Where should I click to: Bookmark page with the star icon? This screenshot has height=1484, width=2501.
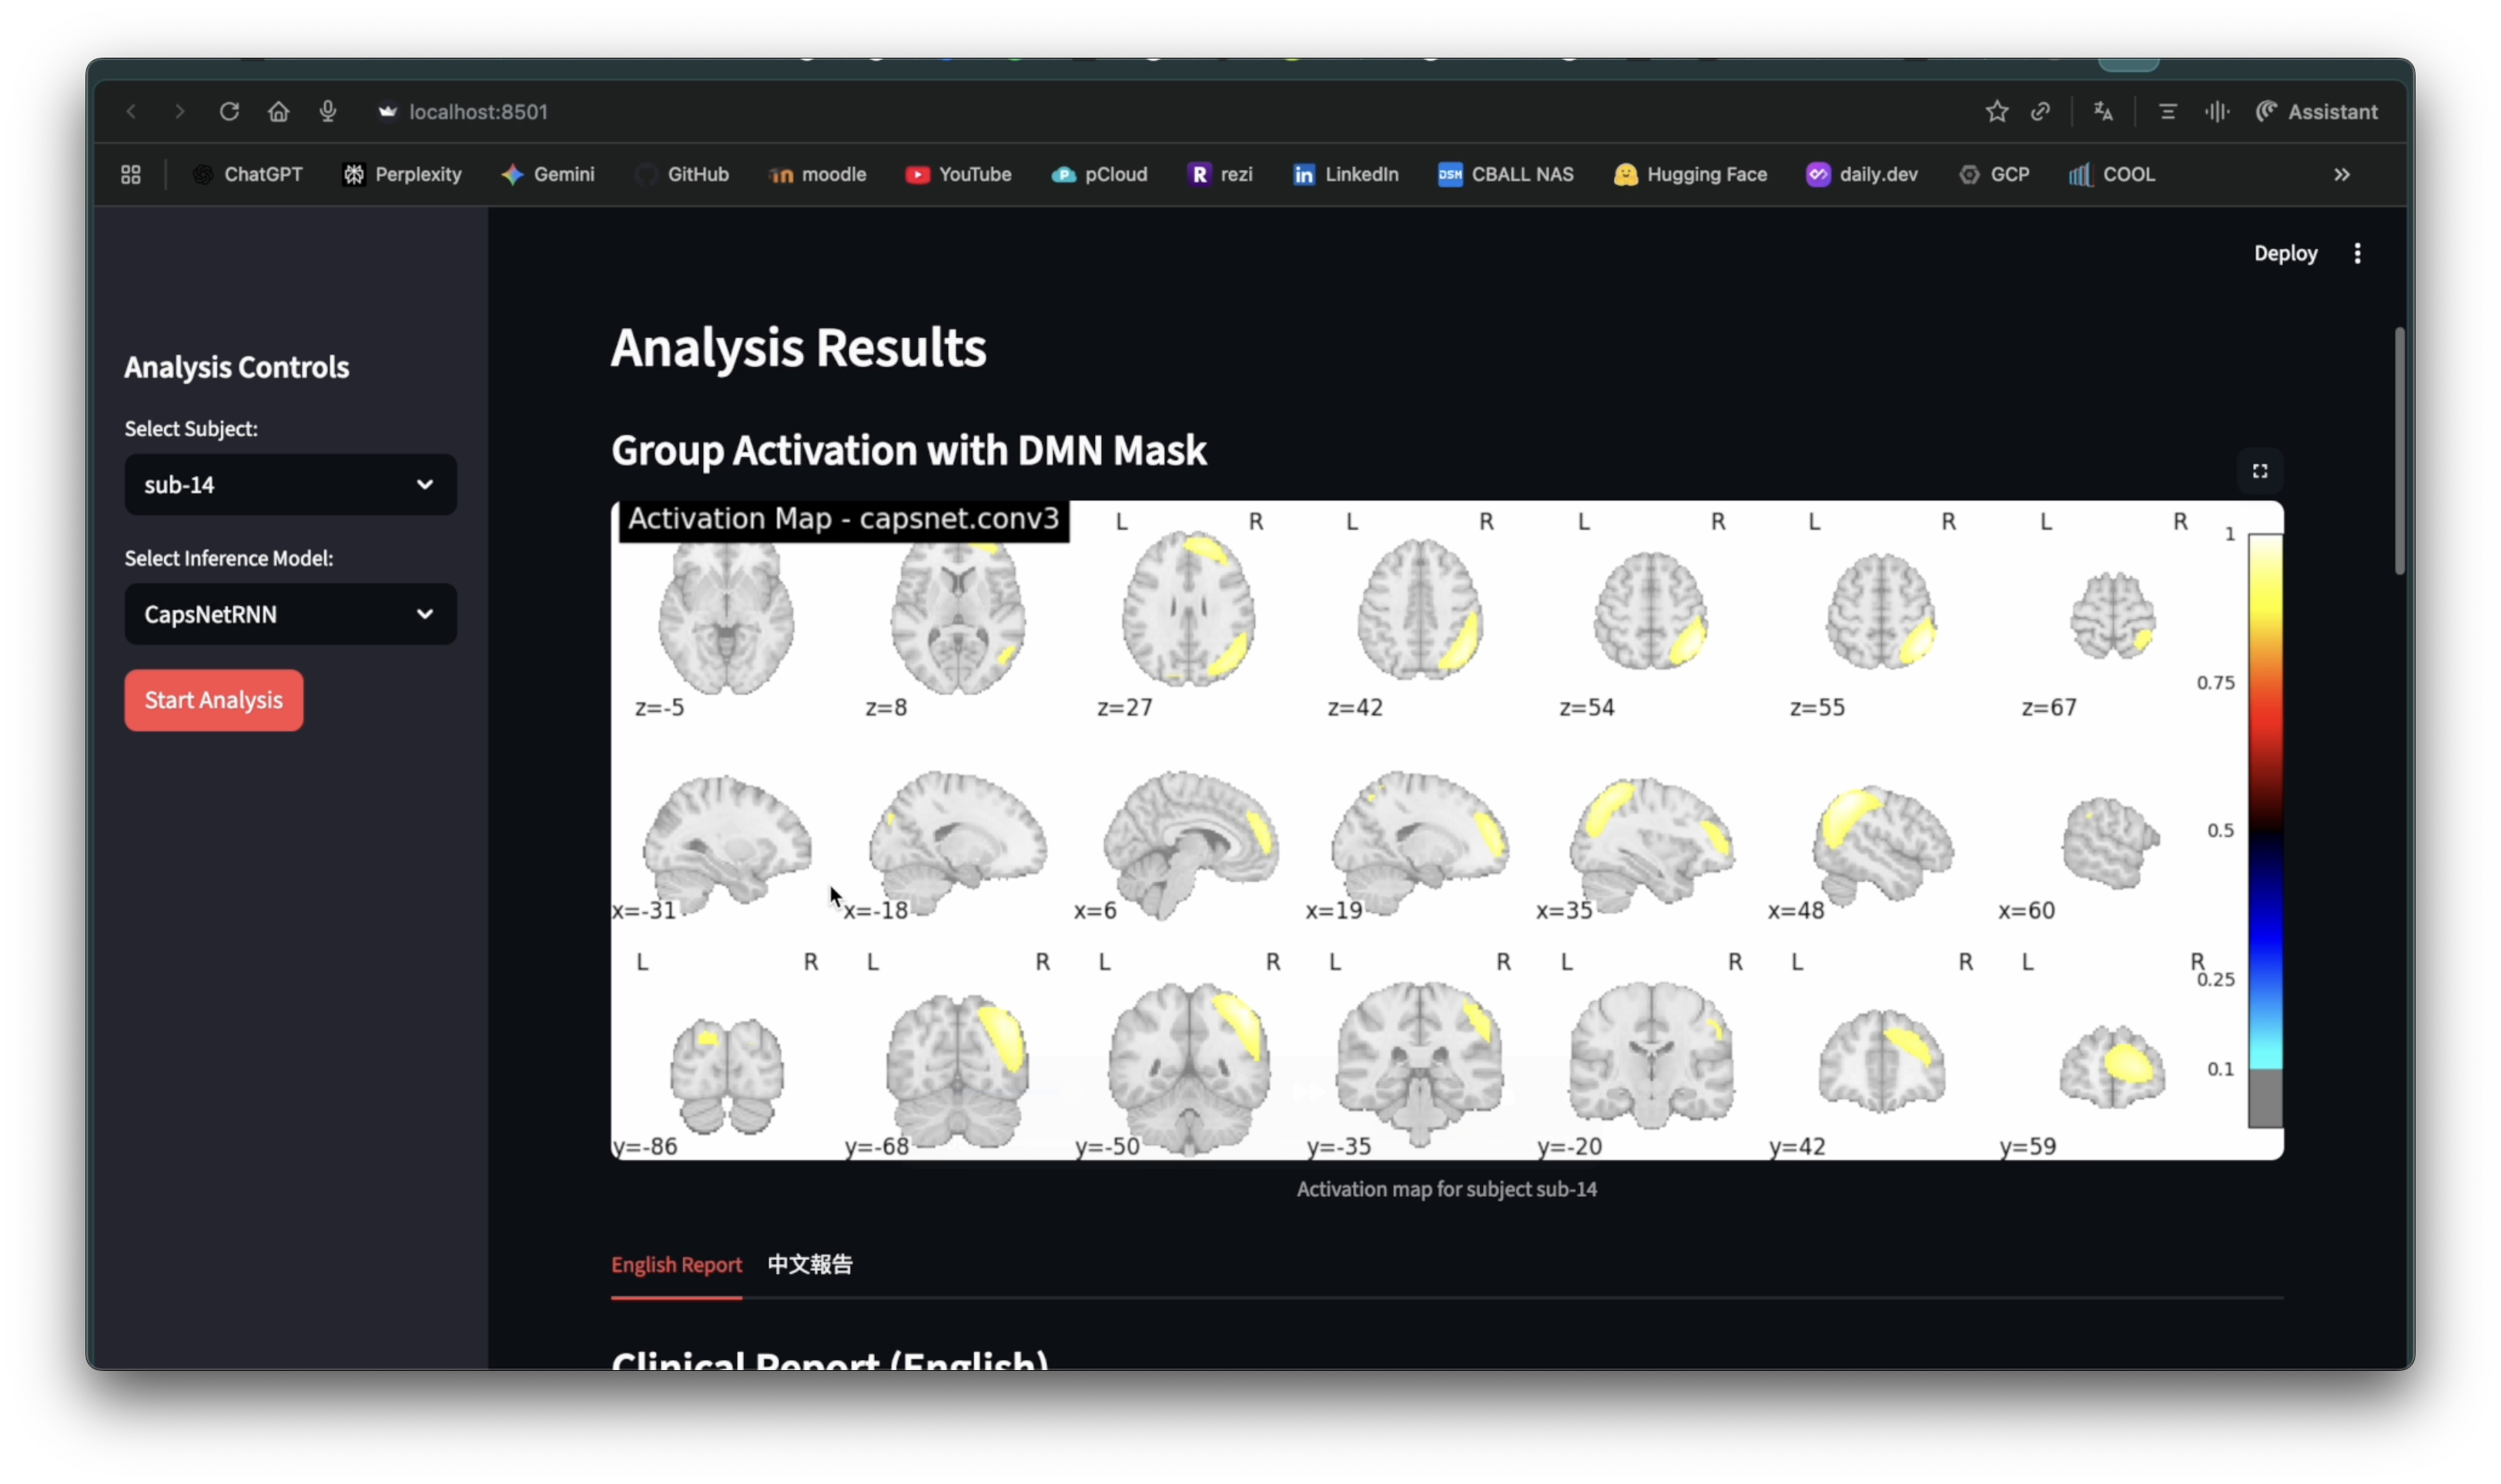1996,112
